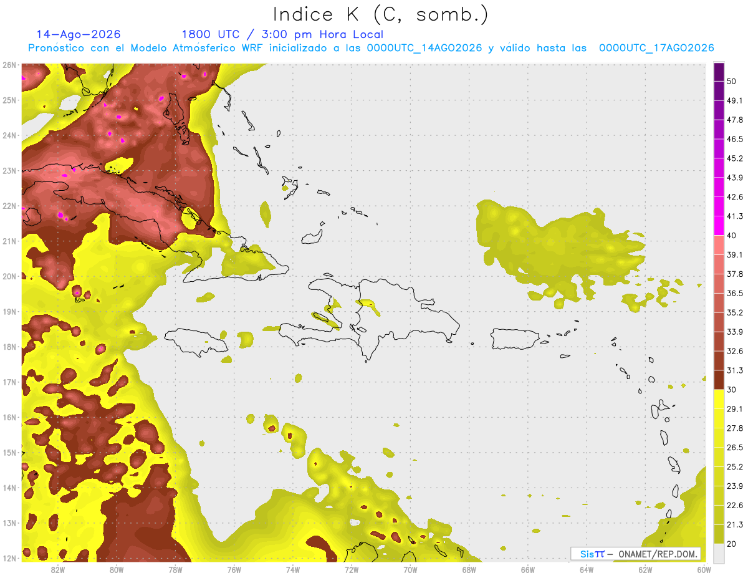Click the colorbar value 25.2
The height and width of the screenshot is (578, 748).
click(735, 467)
